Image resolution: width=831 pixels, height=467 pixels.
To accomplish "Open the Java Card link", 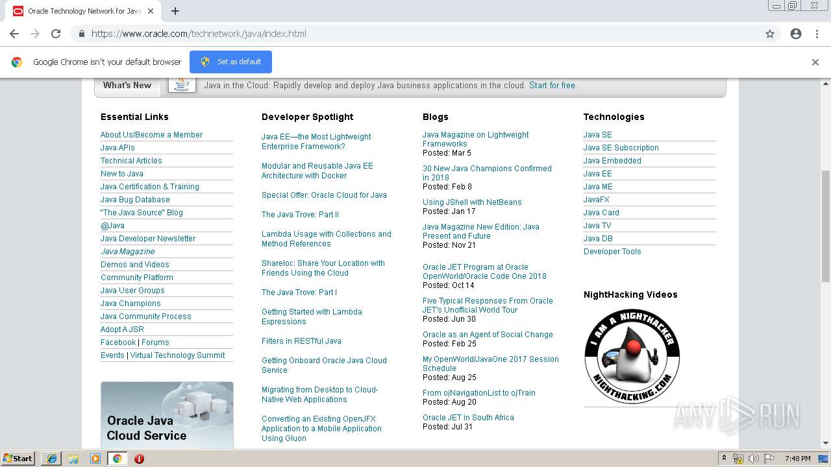I will [x=601, y=213].
